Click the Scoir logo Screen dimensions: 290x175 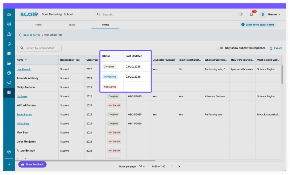click(29, 14)
